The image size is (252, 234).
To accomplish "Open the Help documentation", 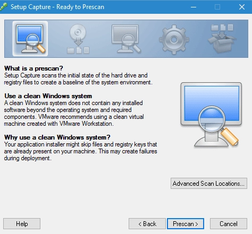I will click(x=22, y=224).
